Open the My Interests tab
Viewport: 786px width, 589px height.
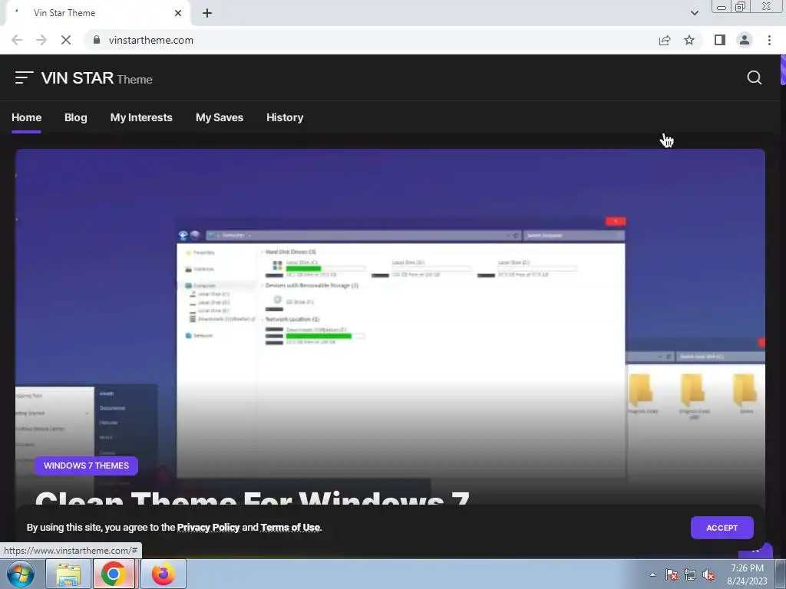(x=141, y=117)
